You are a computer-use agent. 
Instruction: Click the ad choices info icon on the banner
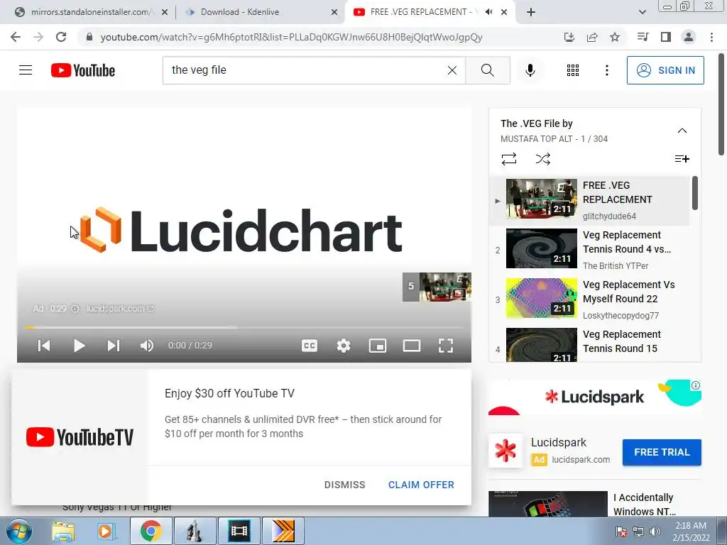[x=696, y=385]
